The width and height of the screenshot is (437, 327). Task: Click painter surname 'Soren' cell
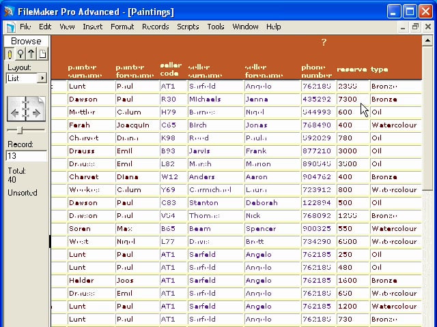[x=91, y=229]
